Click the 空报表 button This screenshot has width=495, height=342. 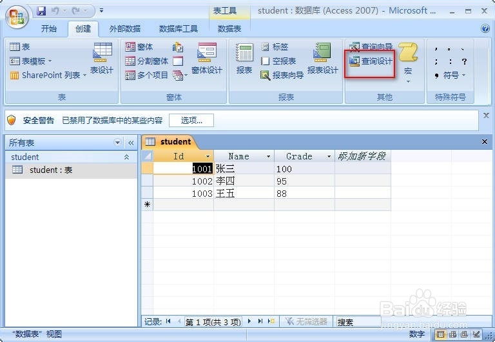278,61
